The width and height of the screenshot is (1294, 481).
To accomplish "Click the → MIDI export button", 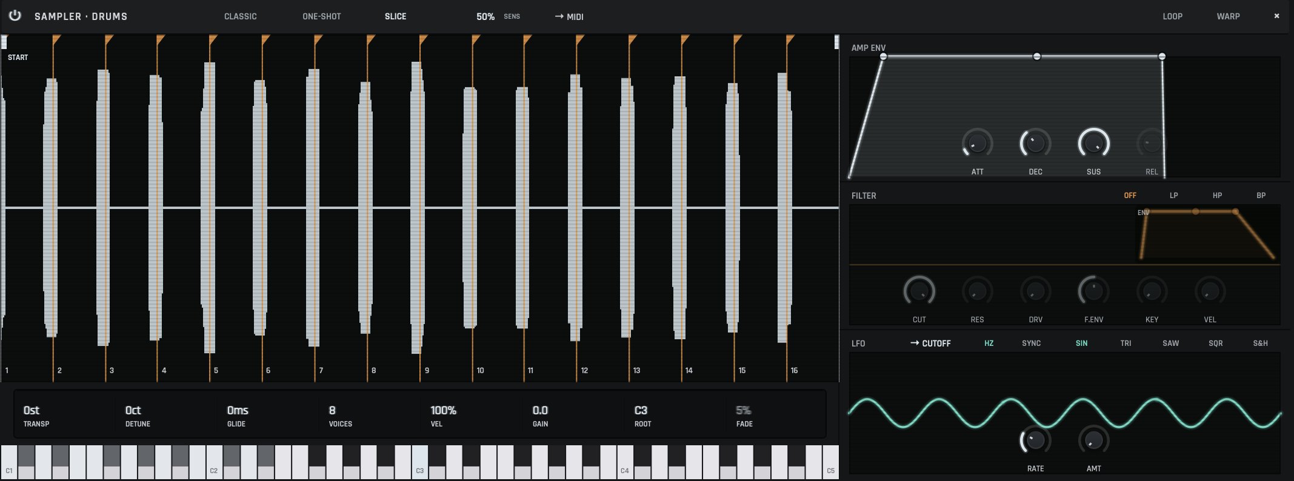I will (x=569, y=17).
